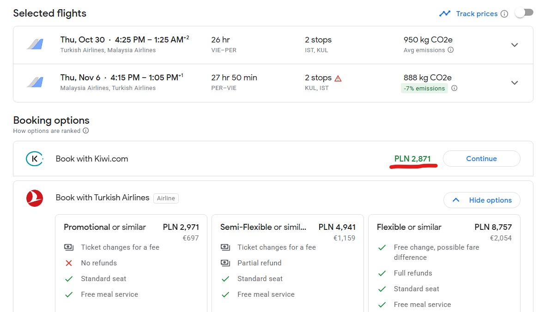The width and height of the screenshot is (545, 312).
Task: Click the Track prices info icon
Action: coord(504,14)
